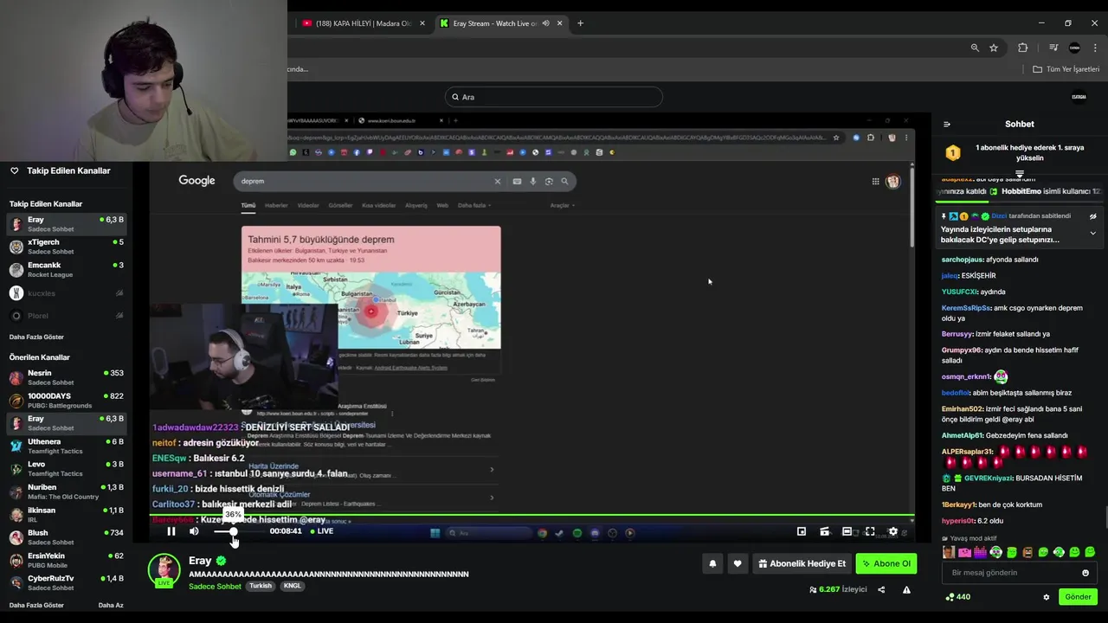Open the Sadece Sohbet category link
This screenshot has height=623, width=1108.
coord(215,586)
